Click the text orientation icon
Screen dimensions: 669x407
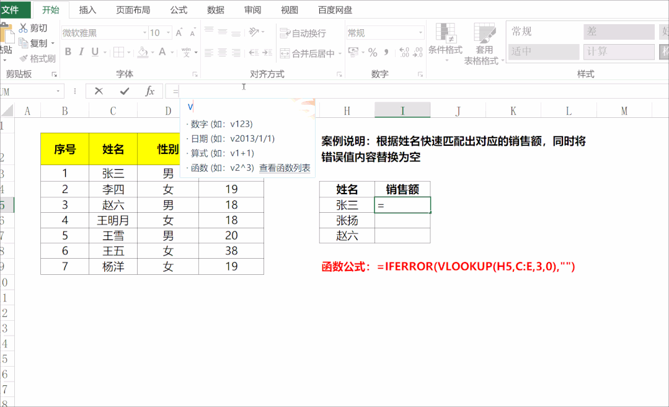pyautogui.click(x=254, y=32)
